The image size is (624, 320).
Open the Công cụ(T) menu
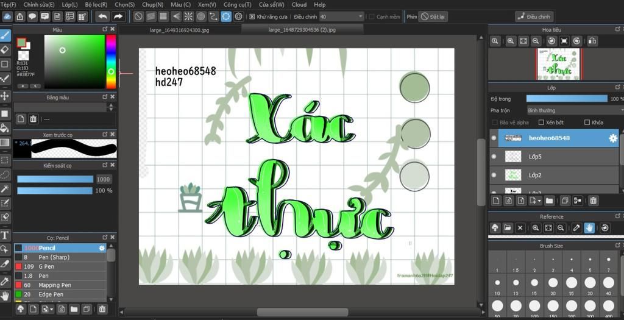[x=237, y=5]
